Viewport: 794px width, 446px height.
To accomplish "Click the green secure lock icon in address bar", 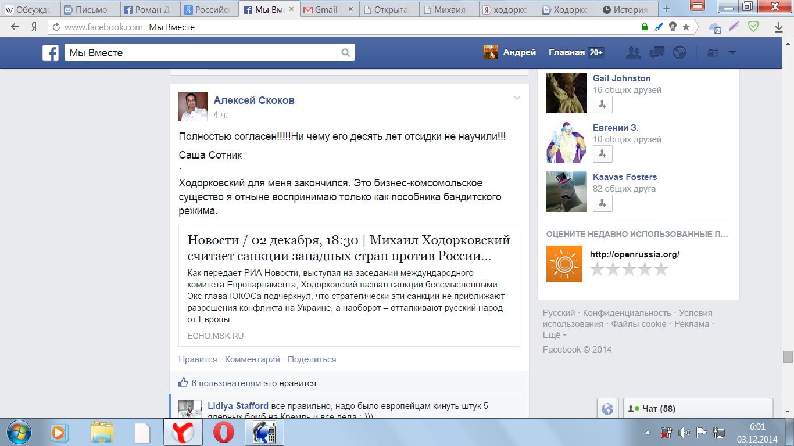I will click(x=644, y=27).
